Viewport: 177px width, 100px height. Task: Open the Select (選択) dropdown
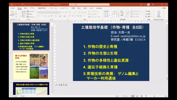(149, 17)
